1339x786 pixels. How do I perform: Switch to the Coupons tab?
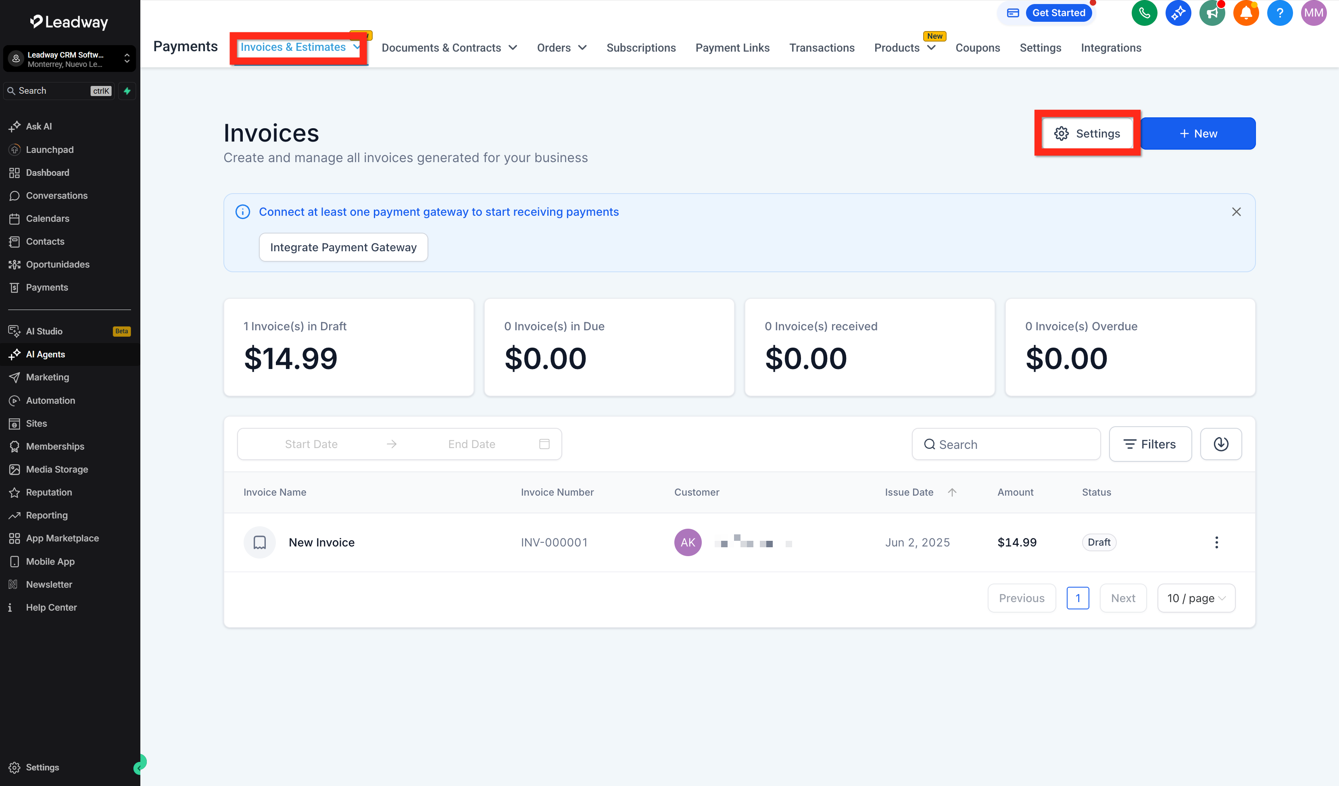click(x=977, y=48)
